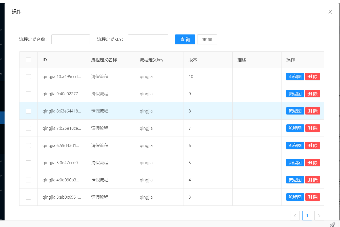Screen dimensions: 340x227
Task: Delete the version 9 process definition
Action: (313, 94)
